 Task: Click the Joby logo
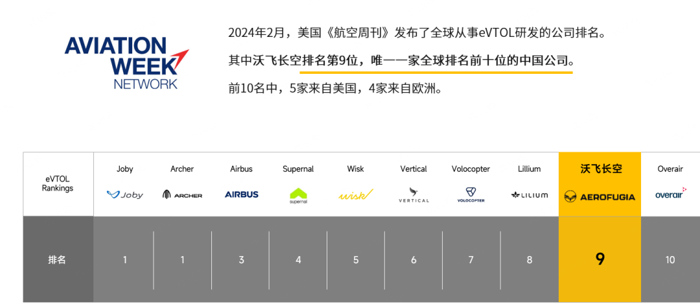click(125, 194)
